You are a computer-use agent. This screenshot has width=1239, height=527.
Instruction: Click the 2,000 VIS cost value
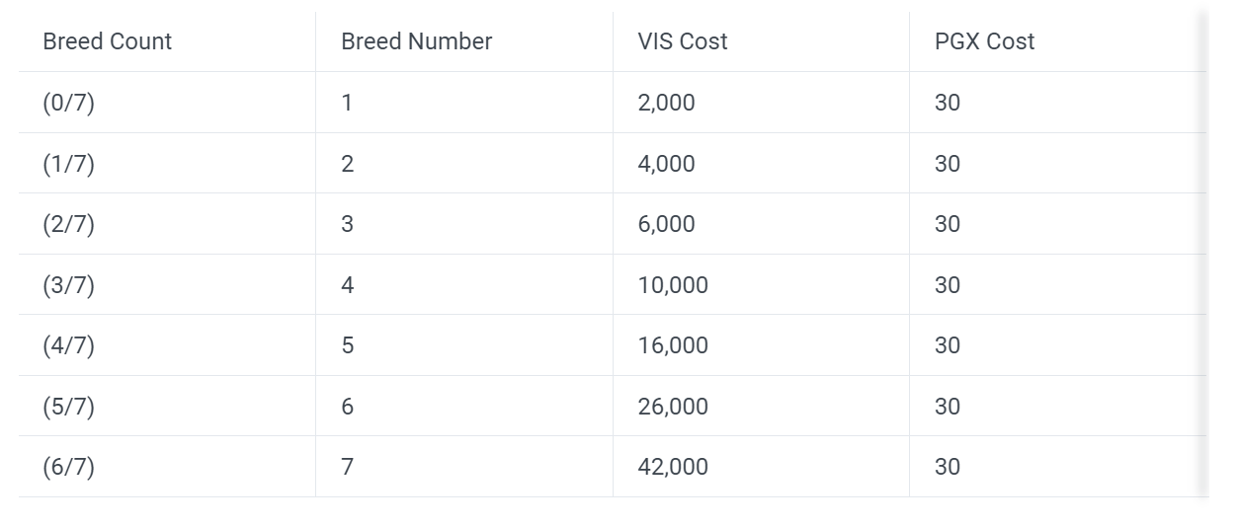tap(666, 103)
